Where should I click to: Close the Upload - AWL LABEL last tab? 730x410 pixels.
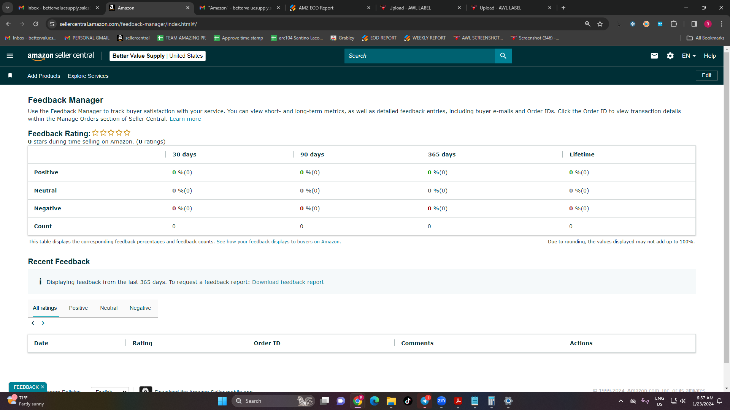click(x=549, y=8)
